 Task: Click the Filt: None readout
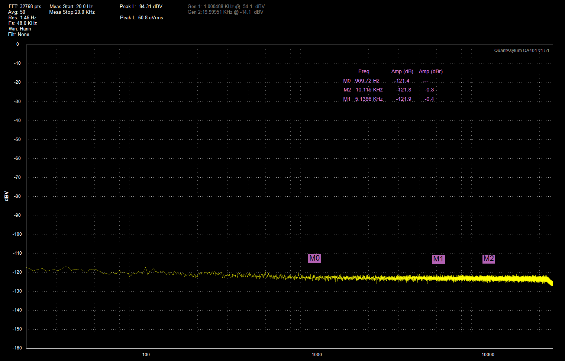click(19, 35)
